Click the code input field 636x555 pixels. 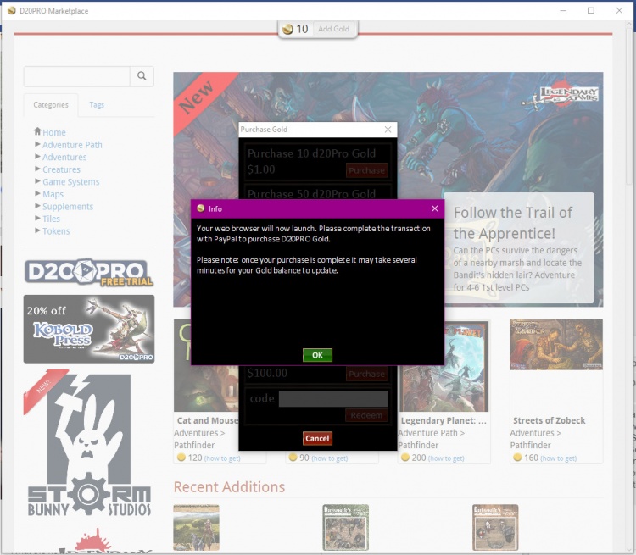tap(333, 398)
